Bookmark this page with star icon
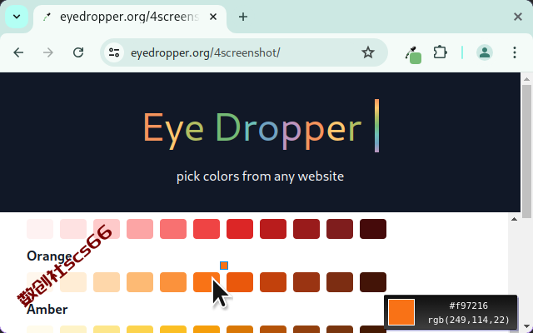This screenshot has height=333, width=533. [368, 52]
